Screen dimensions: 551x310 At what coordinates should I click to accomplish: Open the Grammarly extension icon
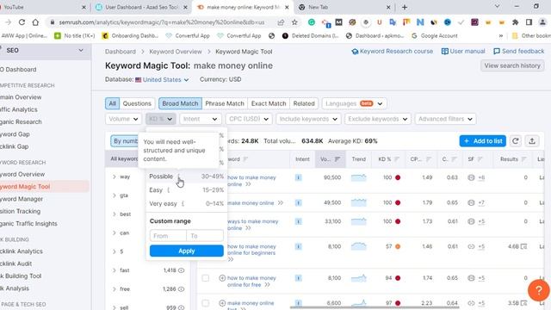click(312, 22)
